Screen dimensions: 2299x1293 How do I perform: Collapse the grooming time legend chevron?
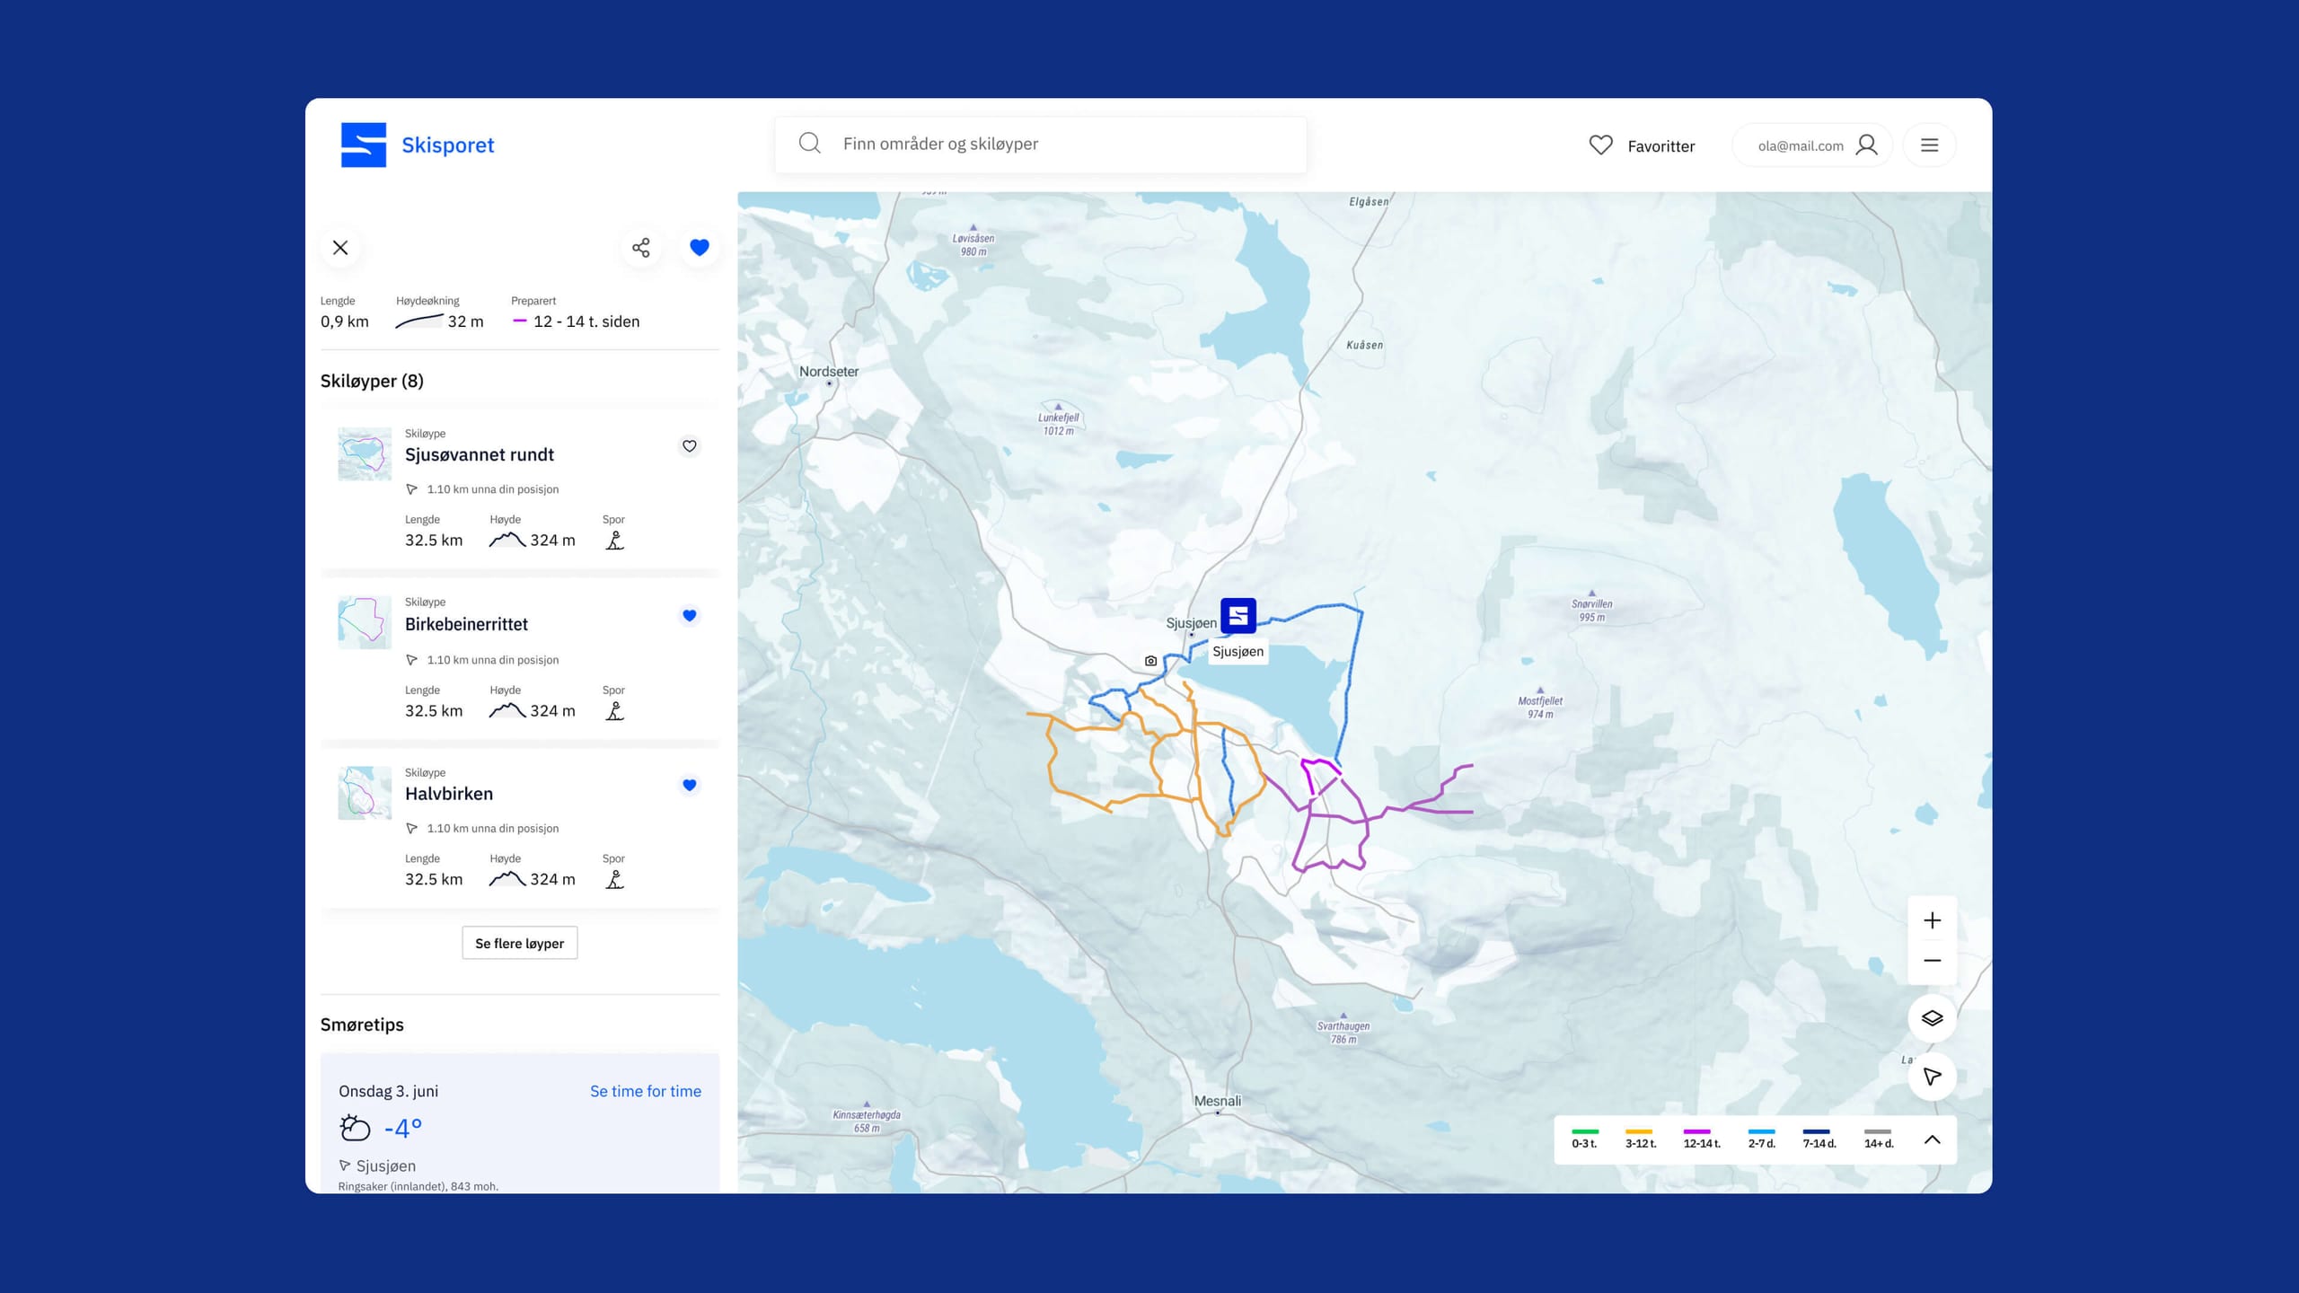pos(1932,1139)
